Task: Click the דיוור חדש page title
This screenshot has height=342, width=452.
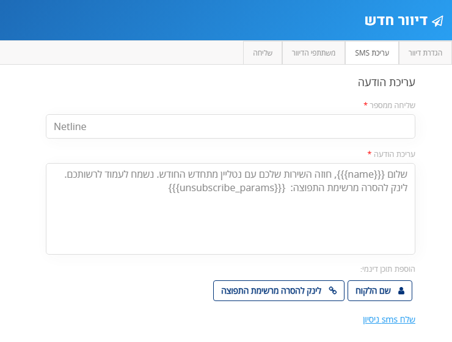Action: (x=396, y=21)
